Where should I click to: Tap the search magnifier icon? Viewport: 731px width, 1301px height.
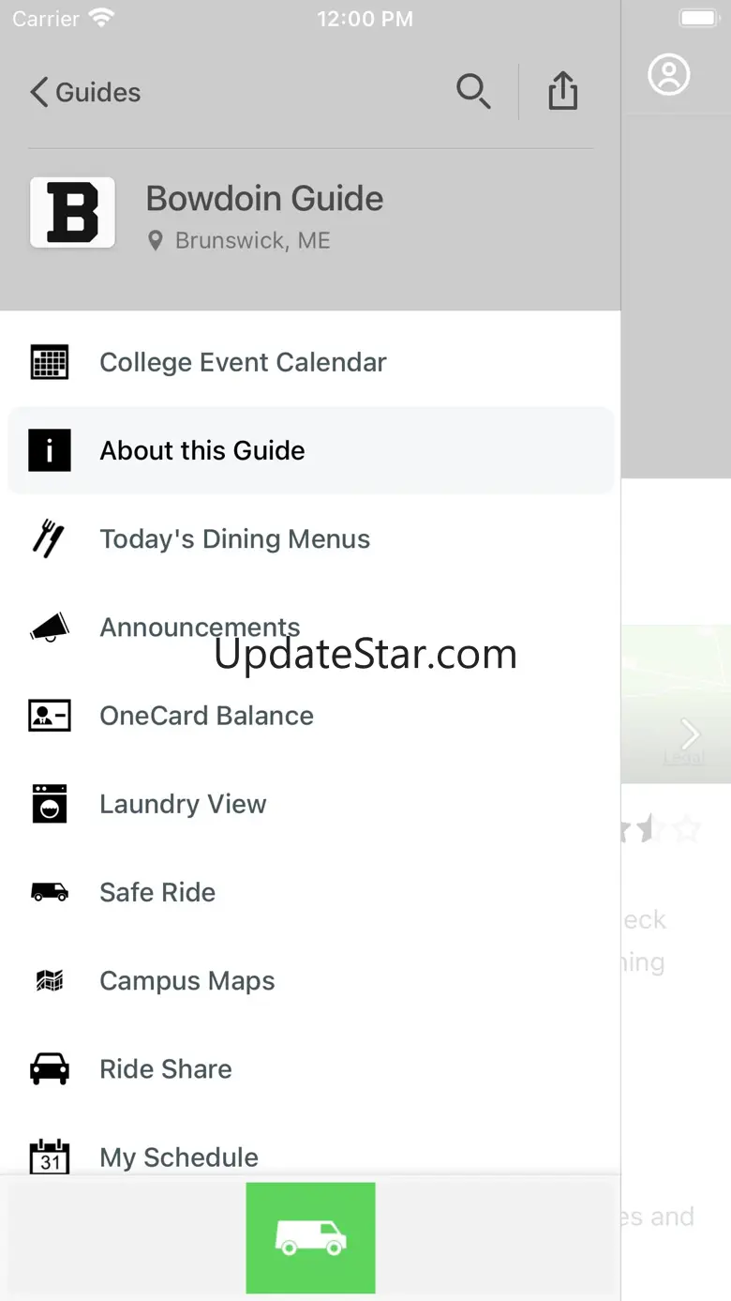point(473,92)
